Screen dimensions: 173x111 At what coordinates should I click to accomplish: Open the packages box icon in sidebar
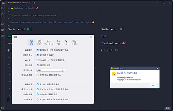2,30
